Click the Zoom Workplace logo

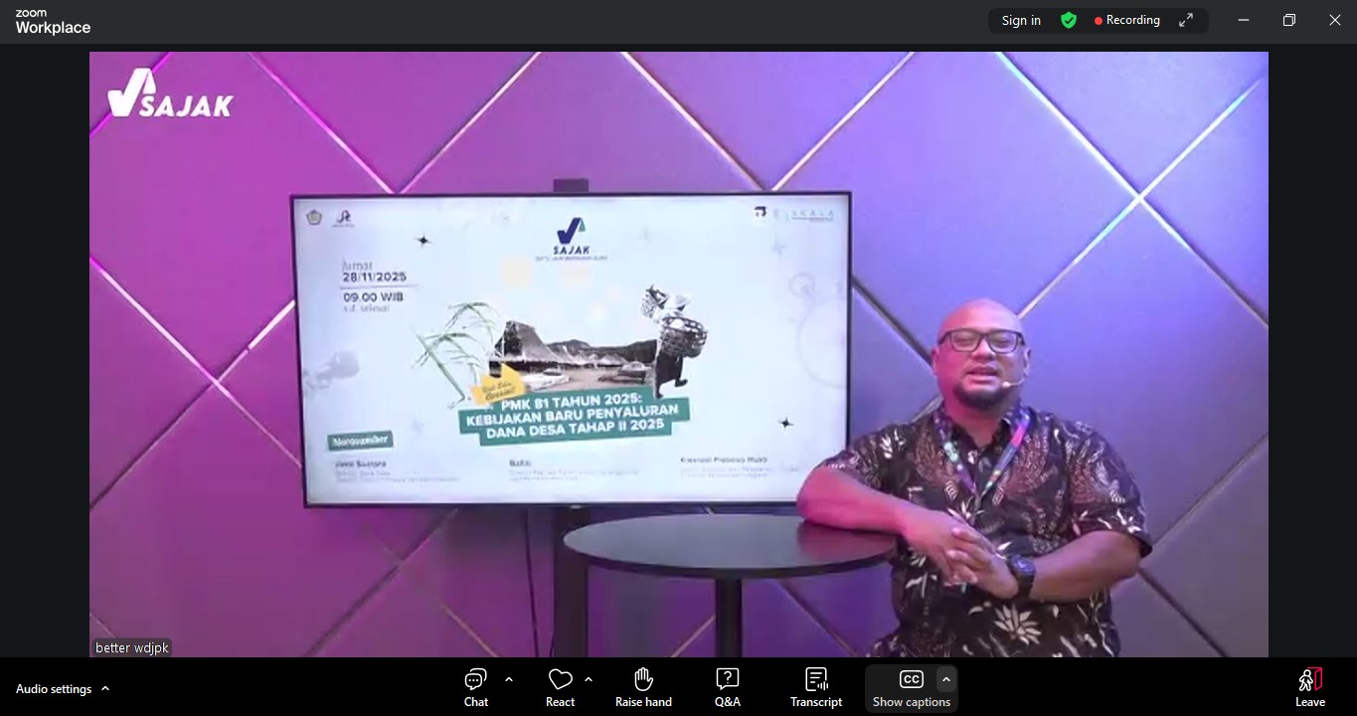tap(53, 23)
